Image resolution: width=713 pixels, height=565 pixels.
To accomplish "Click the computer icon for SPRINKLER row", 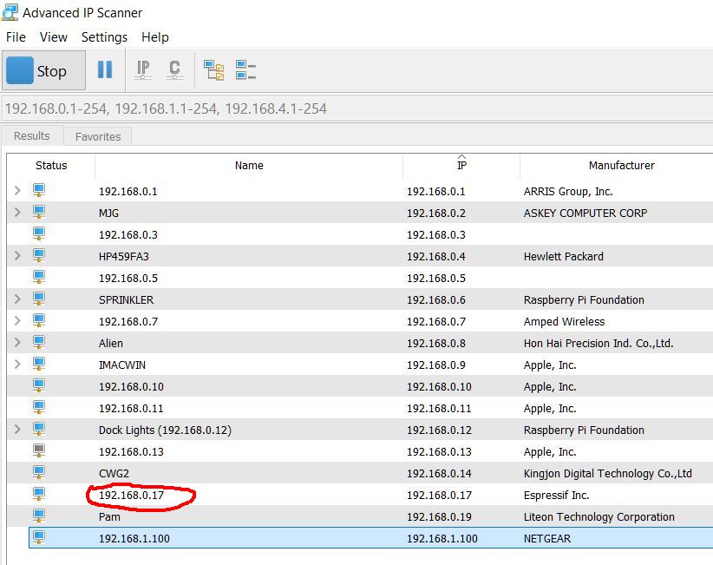I will (39, 299).
